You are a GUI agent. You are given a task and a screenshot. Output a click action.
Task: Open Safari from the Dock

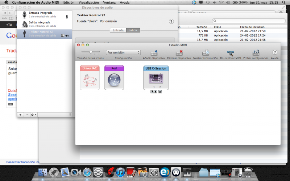point(87,173)
